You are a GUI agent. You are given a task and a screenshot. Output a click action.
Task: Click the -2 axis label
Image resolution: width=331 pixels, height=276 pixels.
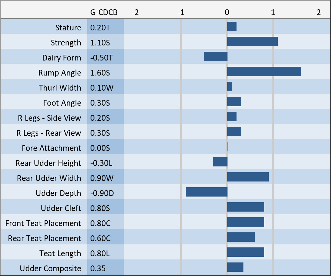pos(135,13)
